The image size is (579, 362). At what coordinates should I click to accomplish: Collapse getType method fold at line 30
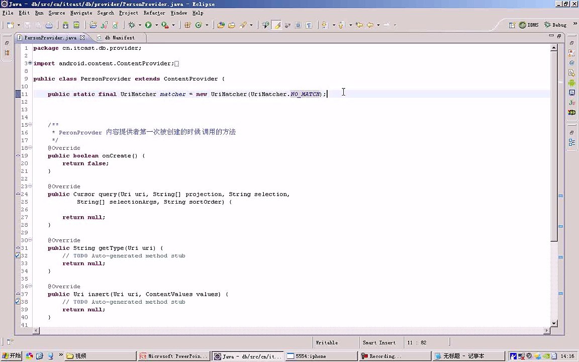30,240
